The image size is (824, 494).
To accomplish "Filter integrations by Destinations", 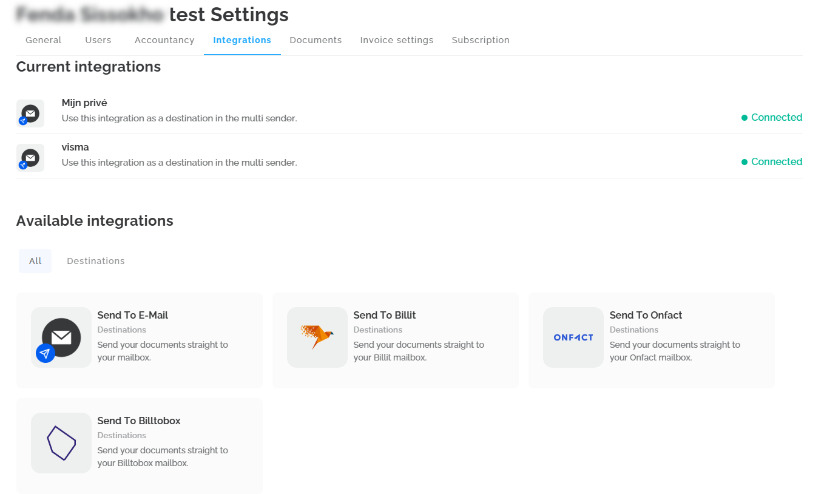I will 96,261.
